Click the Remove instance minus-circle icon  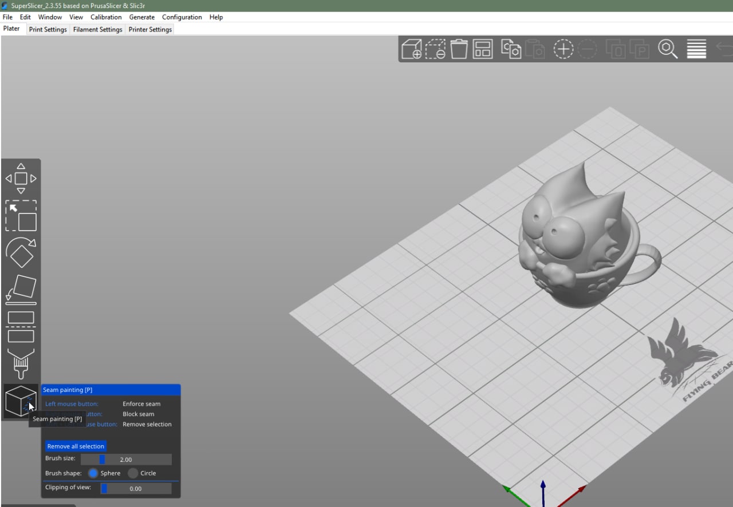[588, 49]
